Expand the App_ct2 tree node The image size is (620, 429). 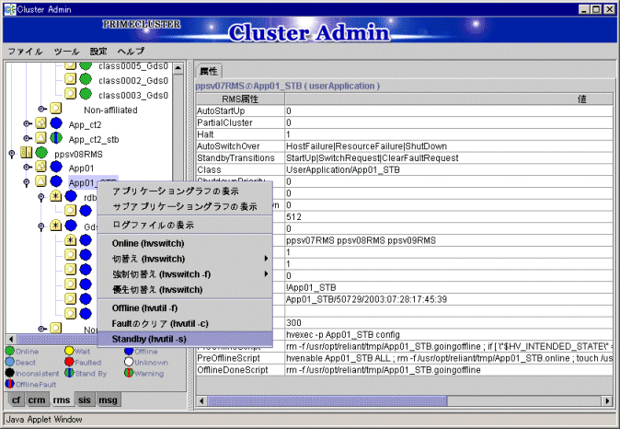[x=27, y=124]
